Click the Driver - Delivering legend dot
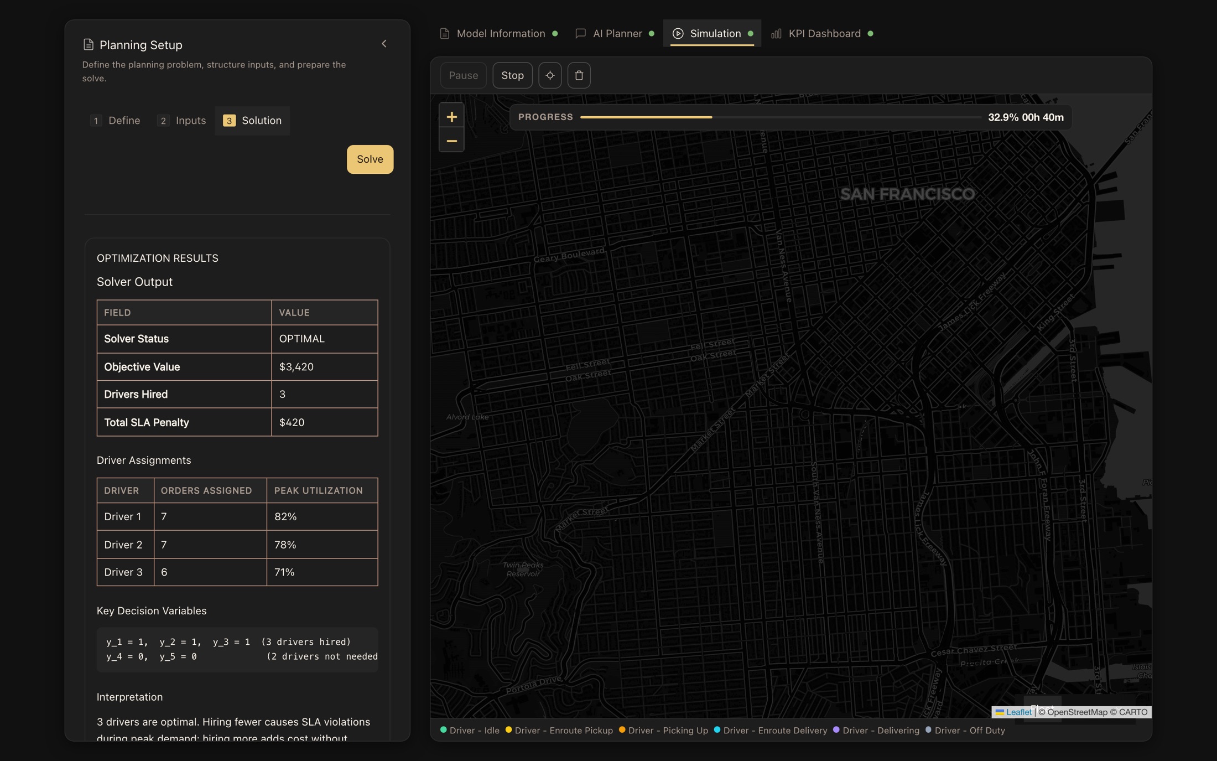The width and height of the screenshot is (1217, 761). 836,730
